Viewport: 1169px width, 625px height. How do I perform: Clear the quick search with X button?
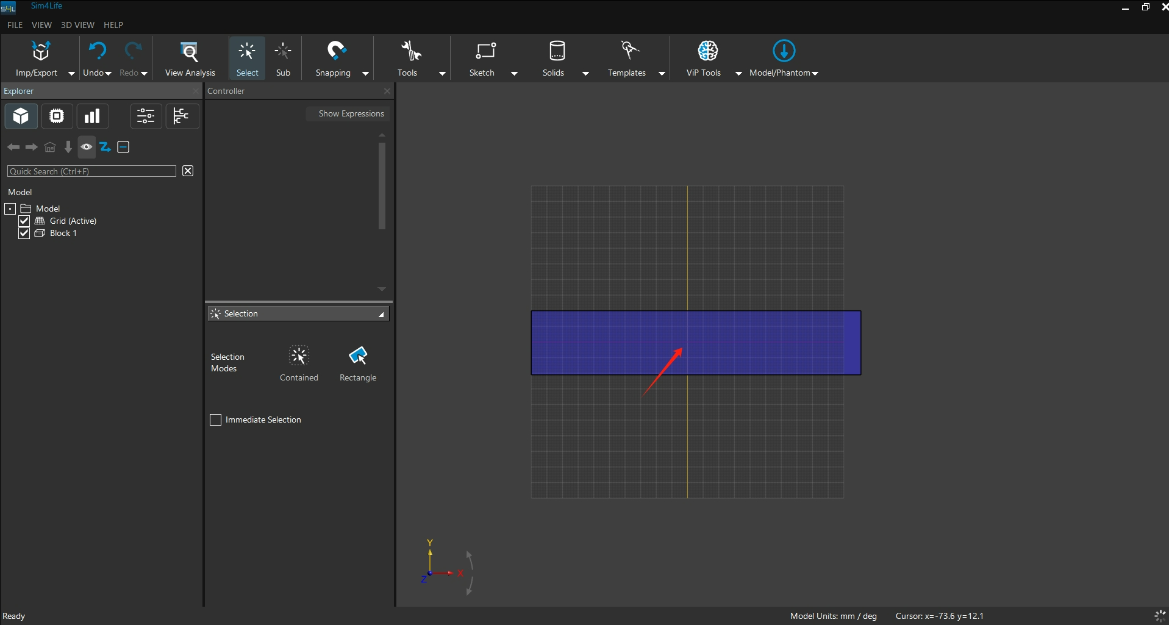(188, 171)
